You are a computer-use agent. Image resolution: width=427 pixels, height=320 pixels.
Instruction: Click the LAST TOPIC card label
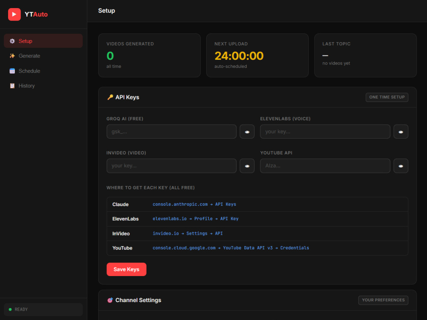pos(336,44)
